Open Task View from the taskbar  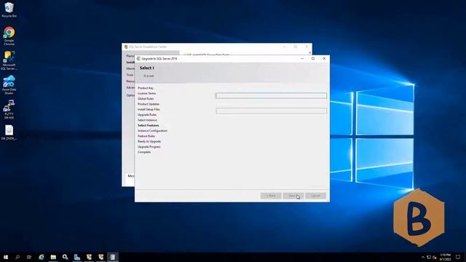[29, 257]
